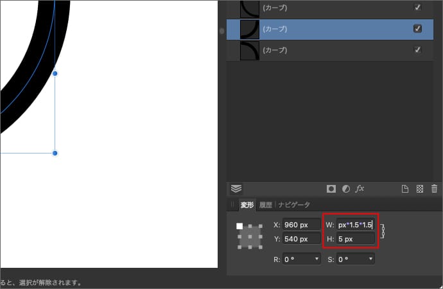Viewport: 443px width, 289px height.
Task: Delete layer with the trash icon
Action: click(x=435, y=189)
